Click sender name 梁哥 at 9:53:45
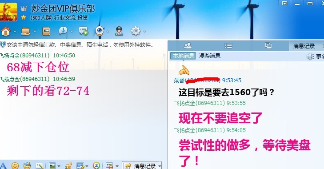Screen dimensions: 324x169 pyautogui.click(x=179, y=80)
